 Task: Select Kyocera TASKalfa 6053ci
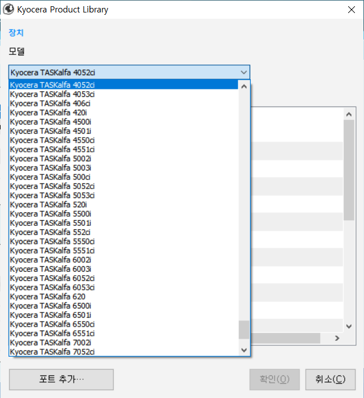point(123,288)
